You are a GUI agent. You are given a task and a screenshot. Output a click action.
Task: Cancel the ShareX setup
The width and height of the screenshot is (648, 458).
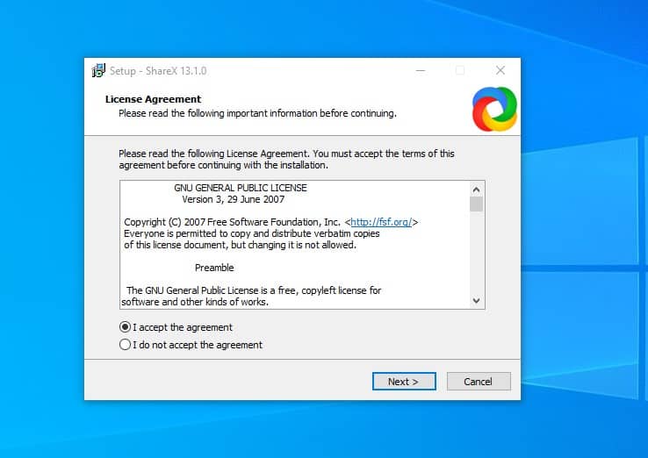click(479, 381)
